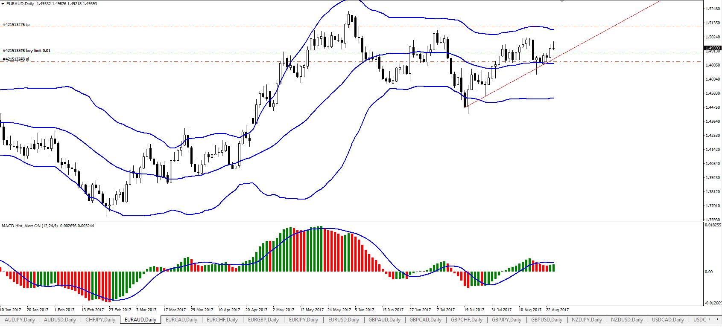Click the 24 May 2017 date label

click(339, 310)
